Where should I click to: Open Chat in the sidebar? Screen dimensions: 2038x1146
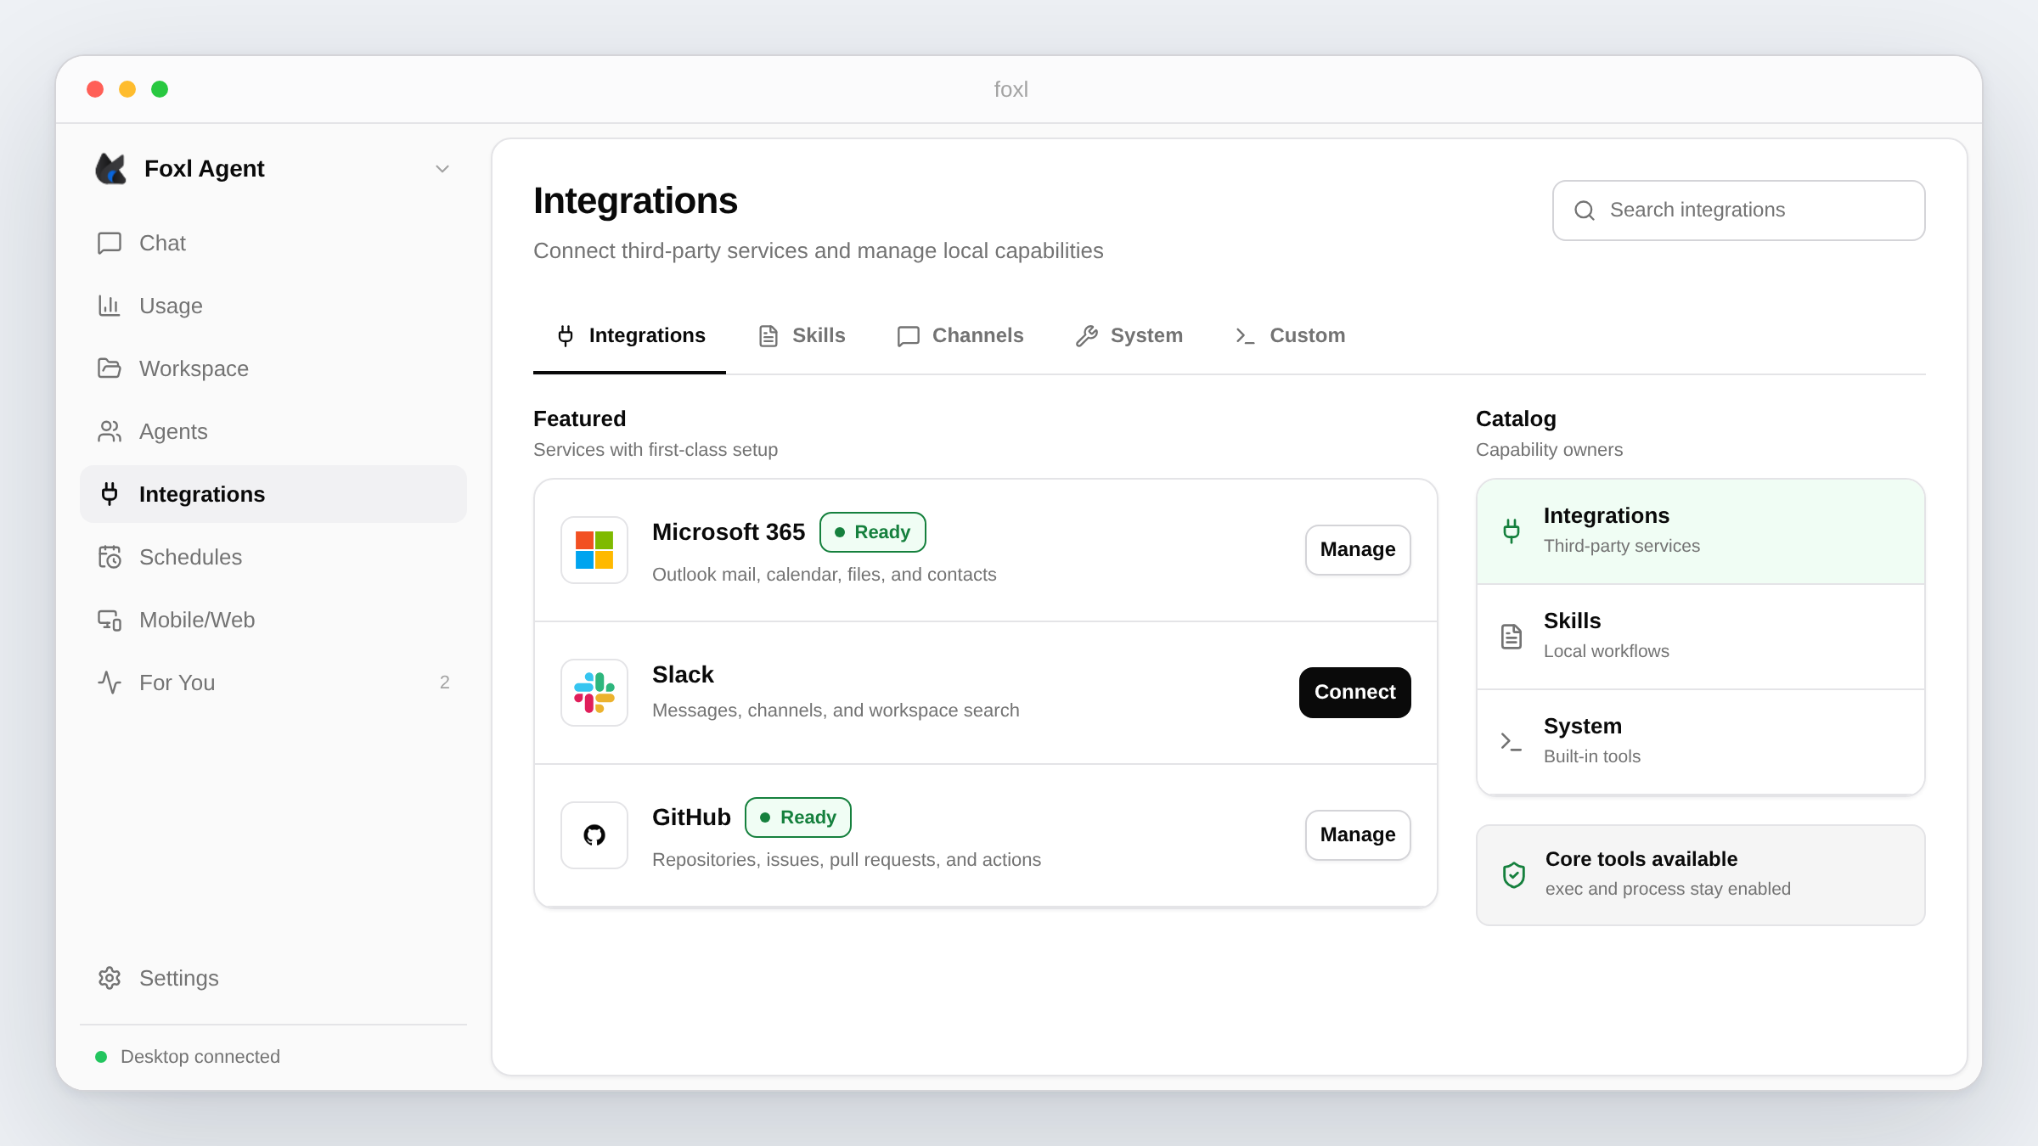click(273, 243)
